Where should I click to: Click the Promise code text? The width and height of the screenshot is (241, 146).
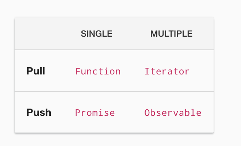[x=95, y=113]
